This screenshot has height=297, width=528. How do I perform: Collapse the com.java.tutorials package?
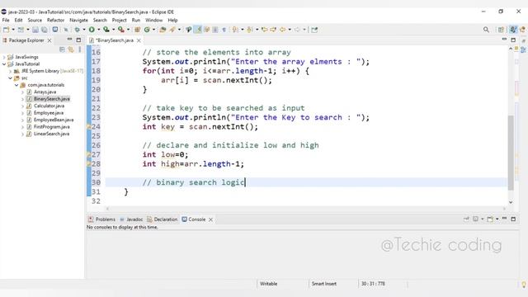click(x=16, y=85)
